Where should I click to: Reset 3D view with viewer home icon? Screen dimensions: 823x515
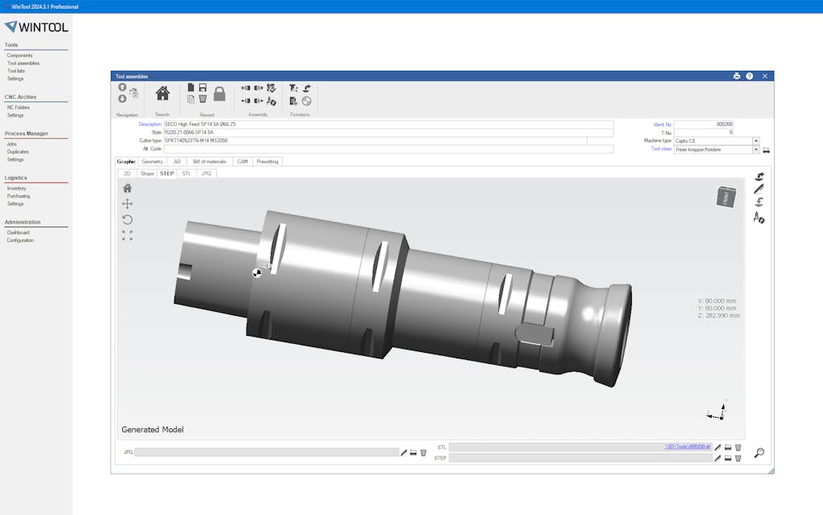pos(127,188)
